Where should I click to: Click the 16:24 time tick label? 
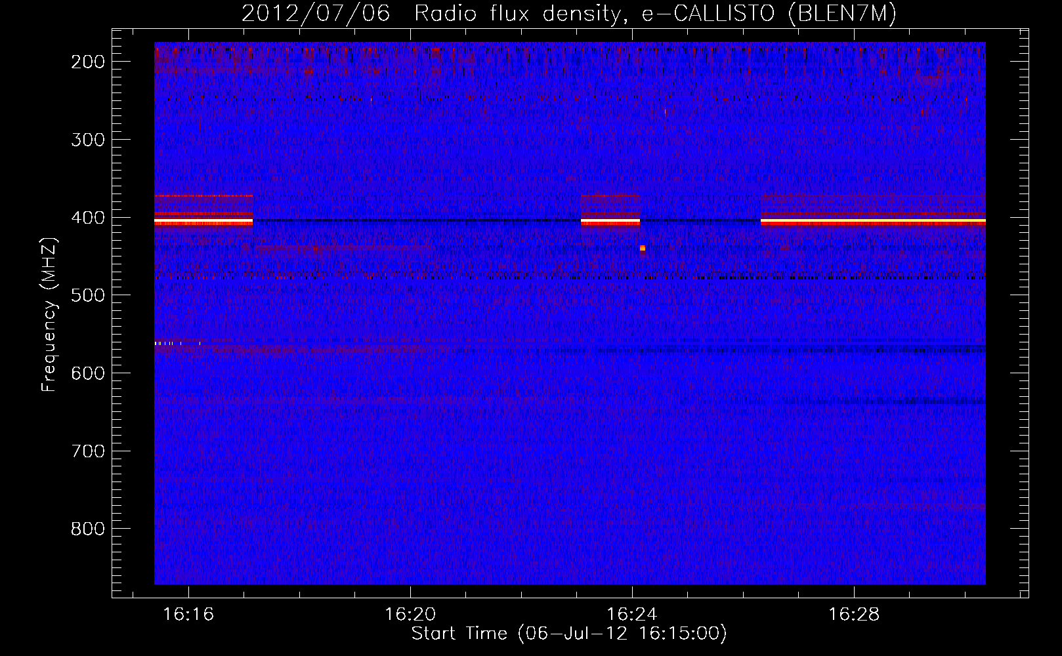[x=632, y=615]
